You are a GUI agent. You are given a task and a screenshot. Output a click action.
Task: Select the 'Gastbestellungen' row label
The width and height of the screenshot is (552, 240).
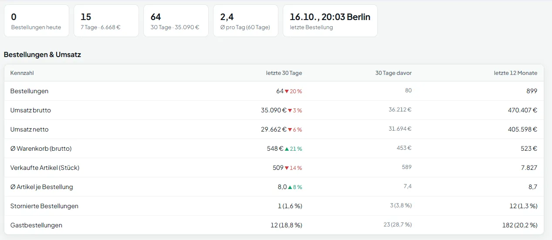click(x=36, y=225)
